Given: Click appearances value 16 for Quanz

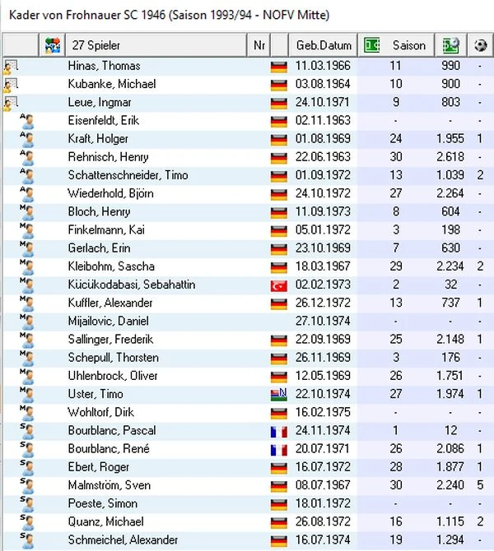Looking at the screenshot, I should click(396, 522).
